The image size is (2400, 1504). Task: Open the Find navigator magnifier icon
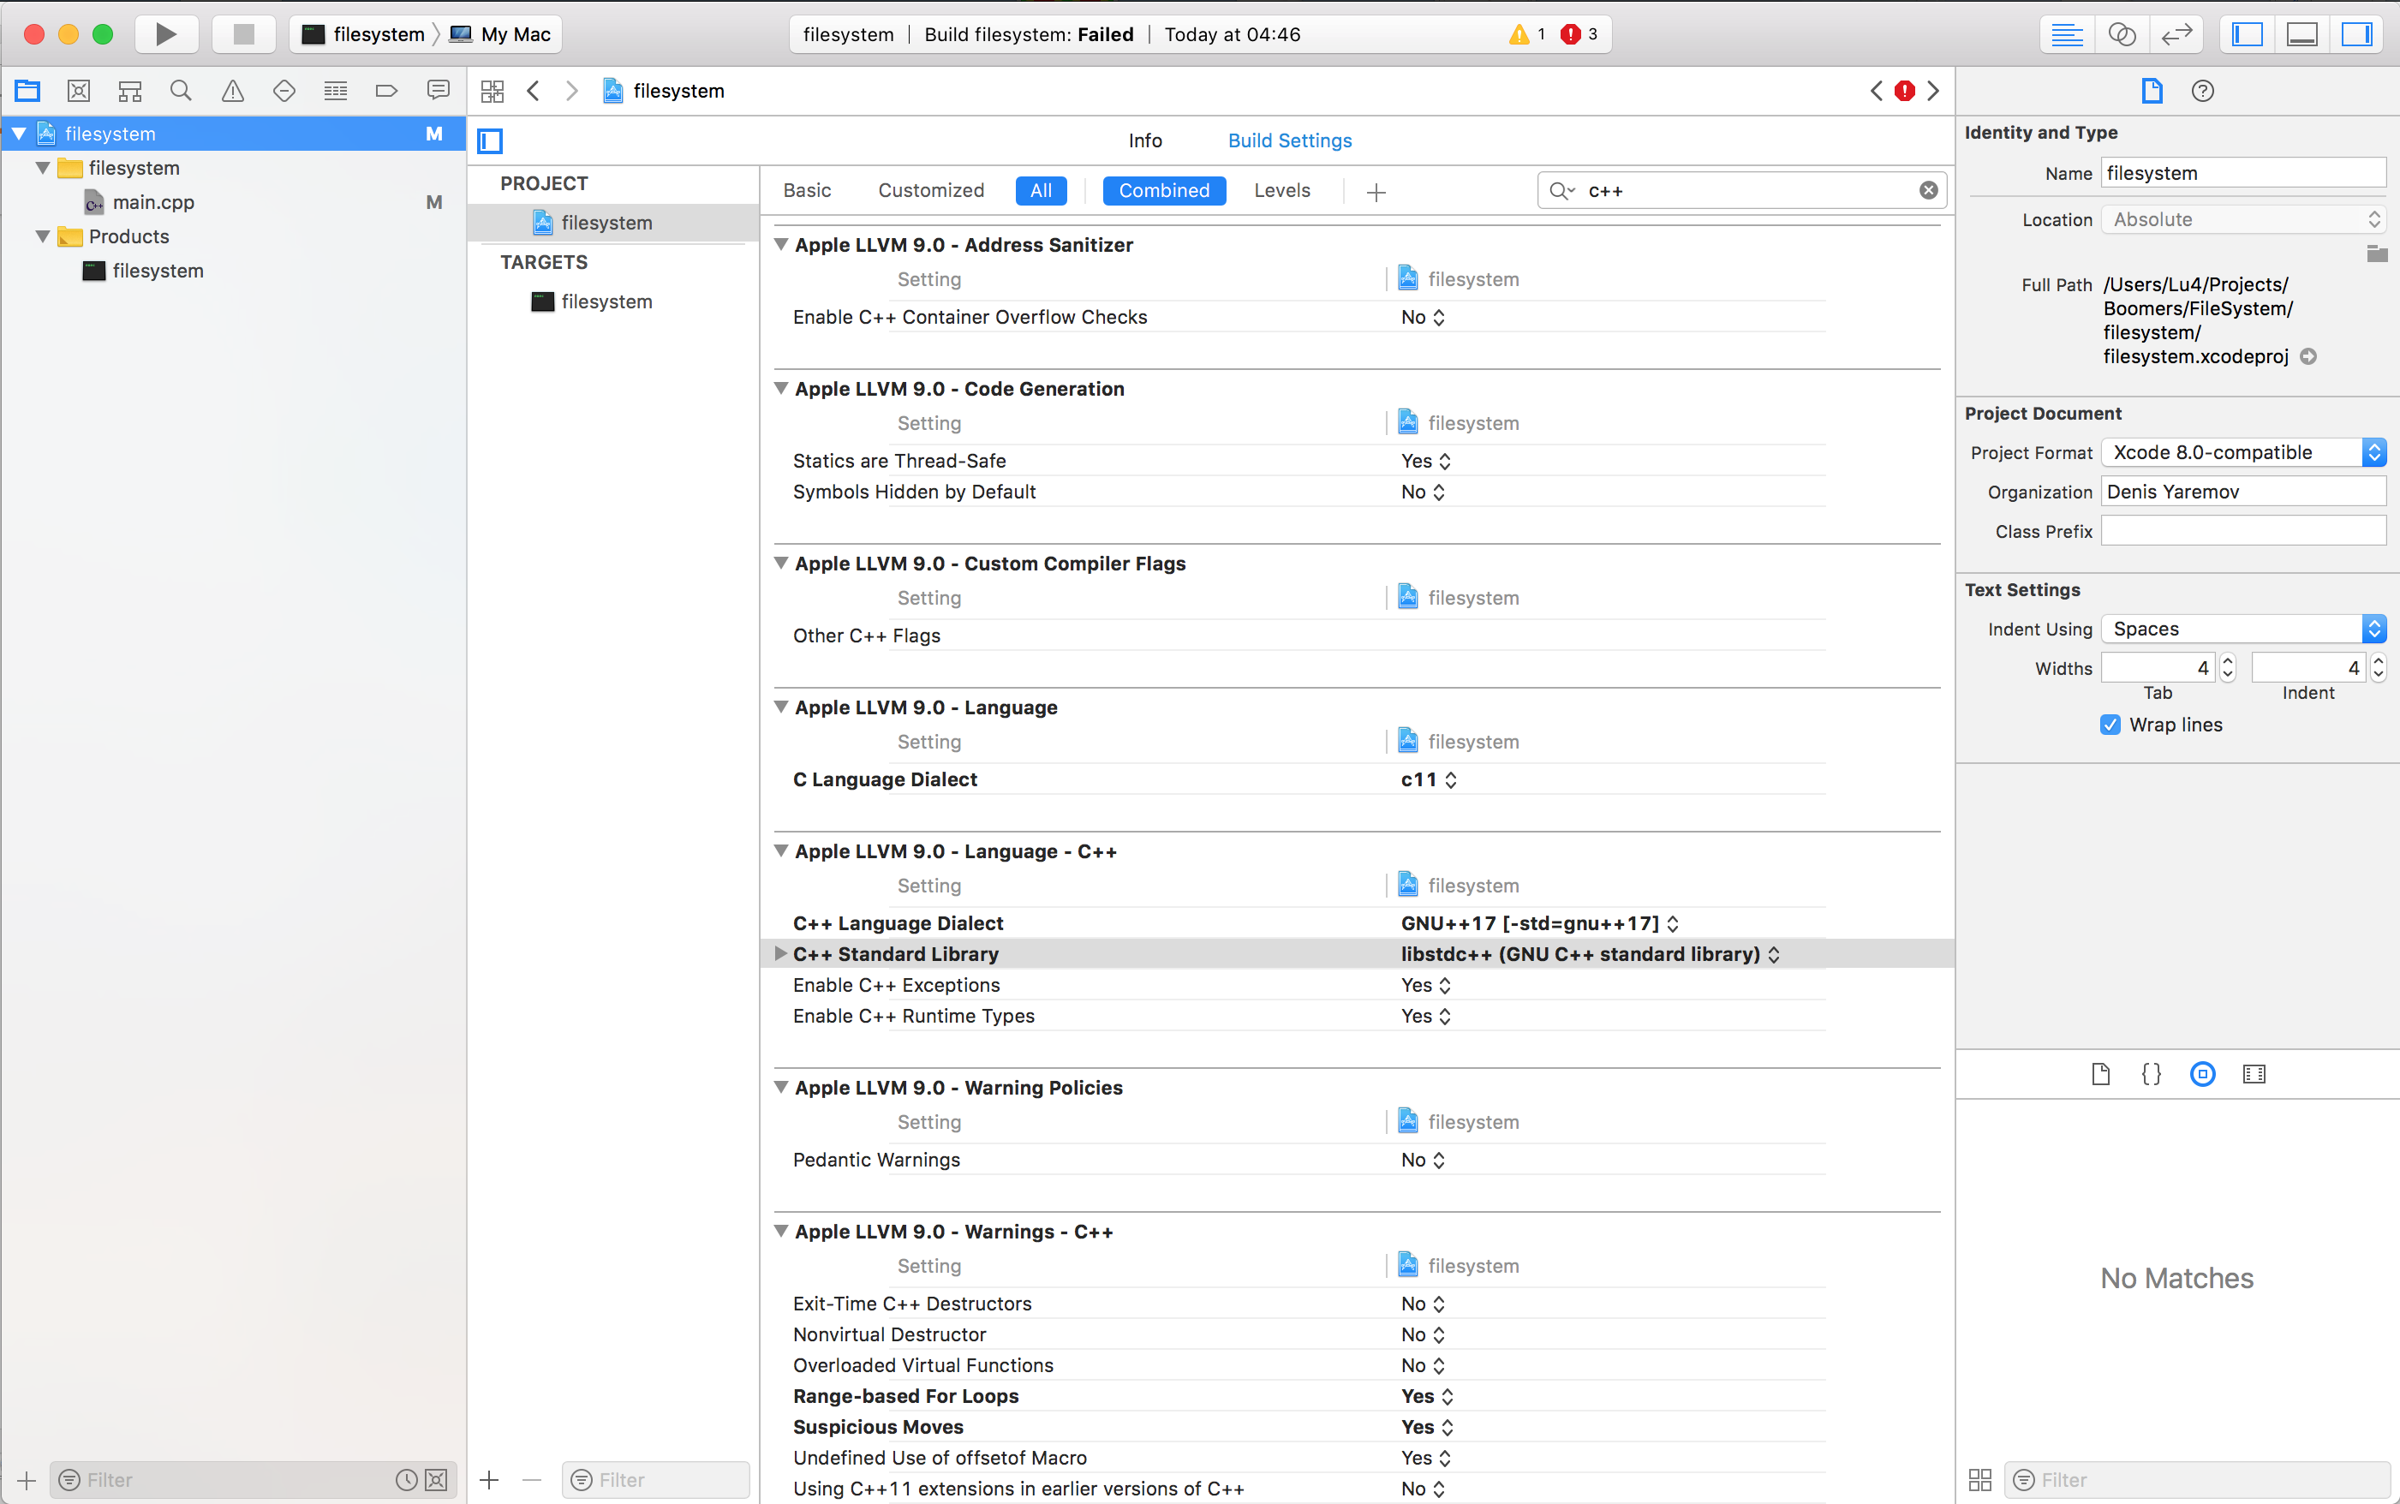pyautogui.click(x=180, y=91)
